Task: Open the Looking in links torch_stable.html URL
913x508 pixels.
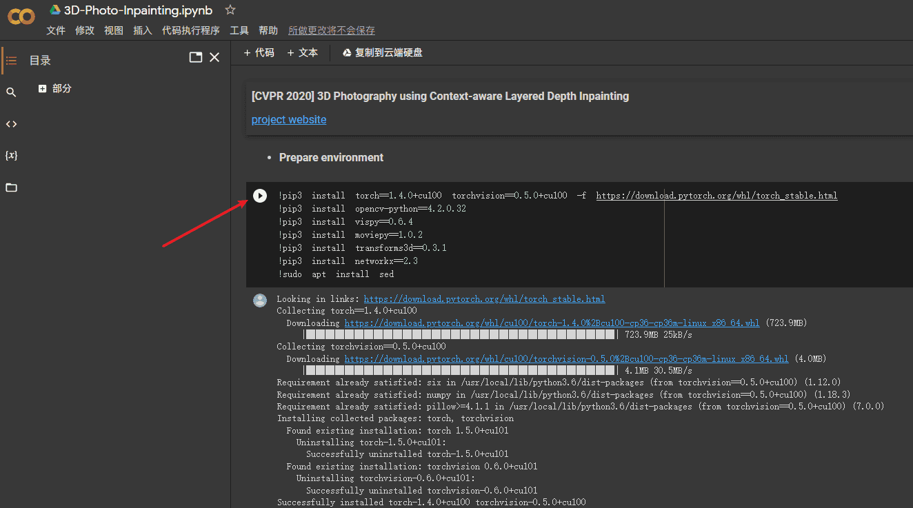Action: click(x=484, y=299)
